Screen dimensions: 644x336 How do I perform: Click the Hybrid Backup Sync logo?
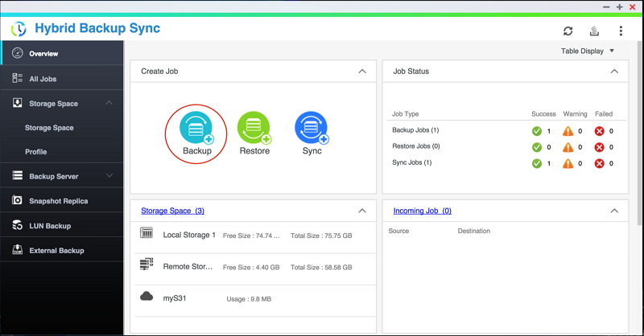[x=19, y=29]
